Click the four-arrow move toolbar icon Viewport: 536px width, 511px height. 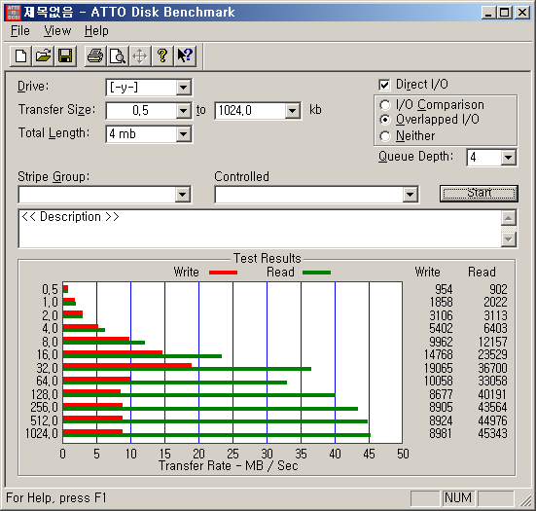click(x=140, y=55)
